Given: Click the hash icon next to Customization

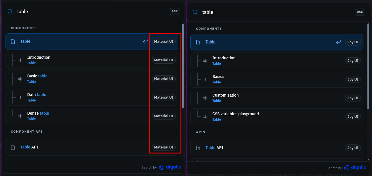Looking at the screenshot, I should point(205,98).
